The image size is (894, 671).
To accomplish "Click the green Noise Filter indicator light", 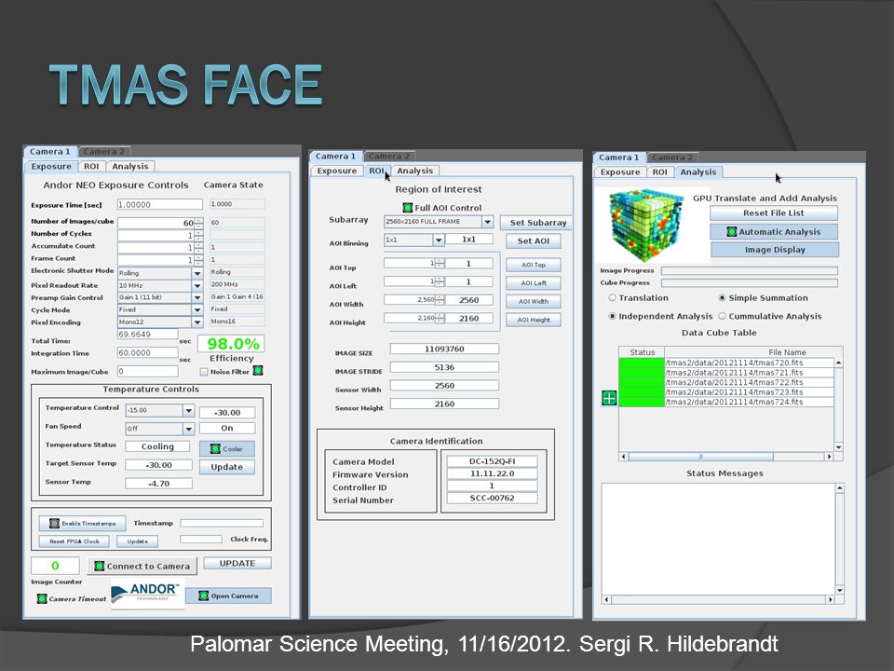I will coord(258,371).
